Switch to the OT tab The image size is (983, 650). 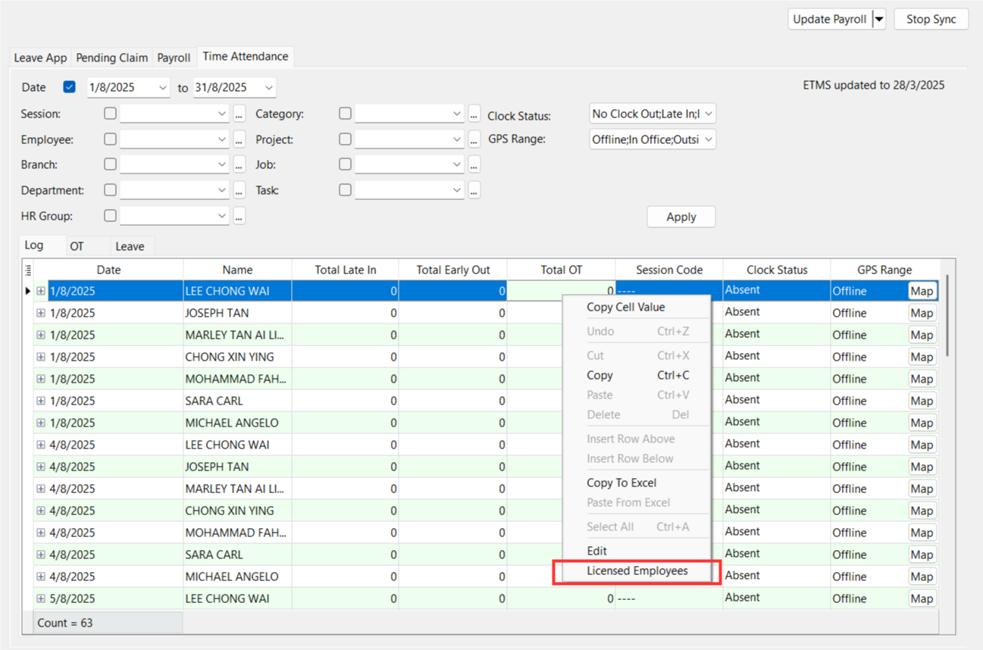(77, 246)
